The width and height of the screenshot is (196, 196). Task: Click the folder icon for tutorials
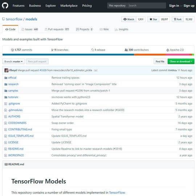tap(6, 97)
